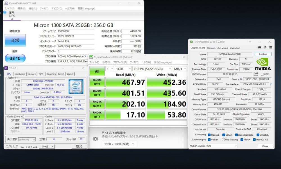Click CPU-Z title bar app icon
281x169 pixels.
coord(6,68)
